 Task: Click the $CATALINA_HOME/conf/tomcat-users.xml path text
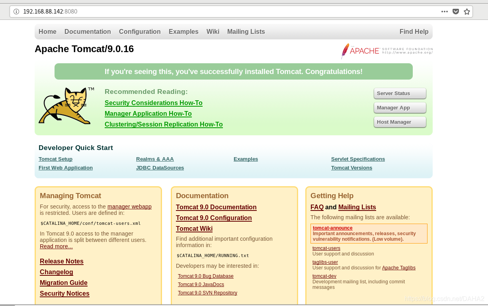click(x=91, y=223)
